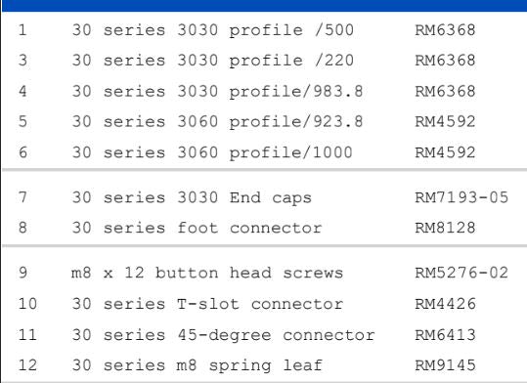Screen dimensions: 527x383
Task: Click the blue table header bar
Action: point(265,6)
